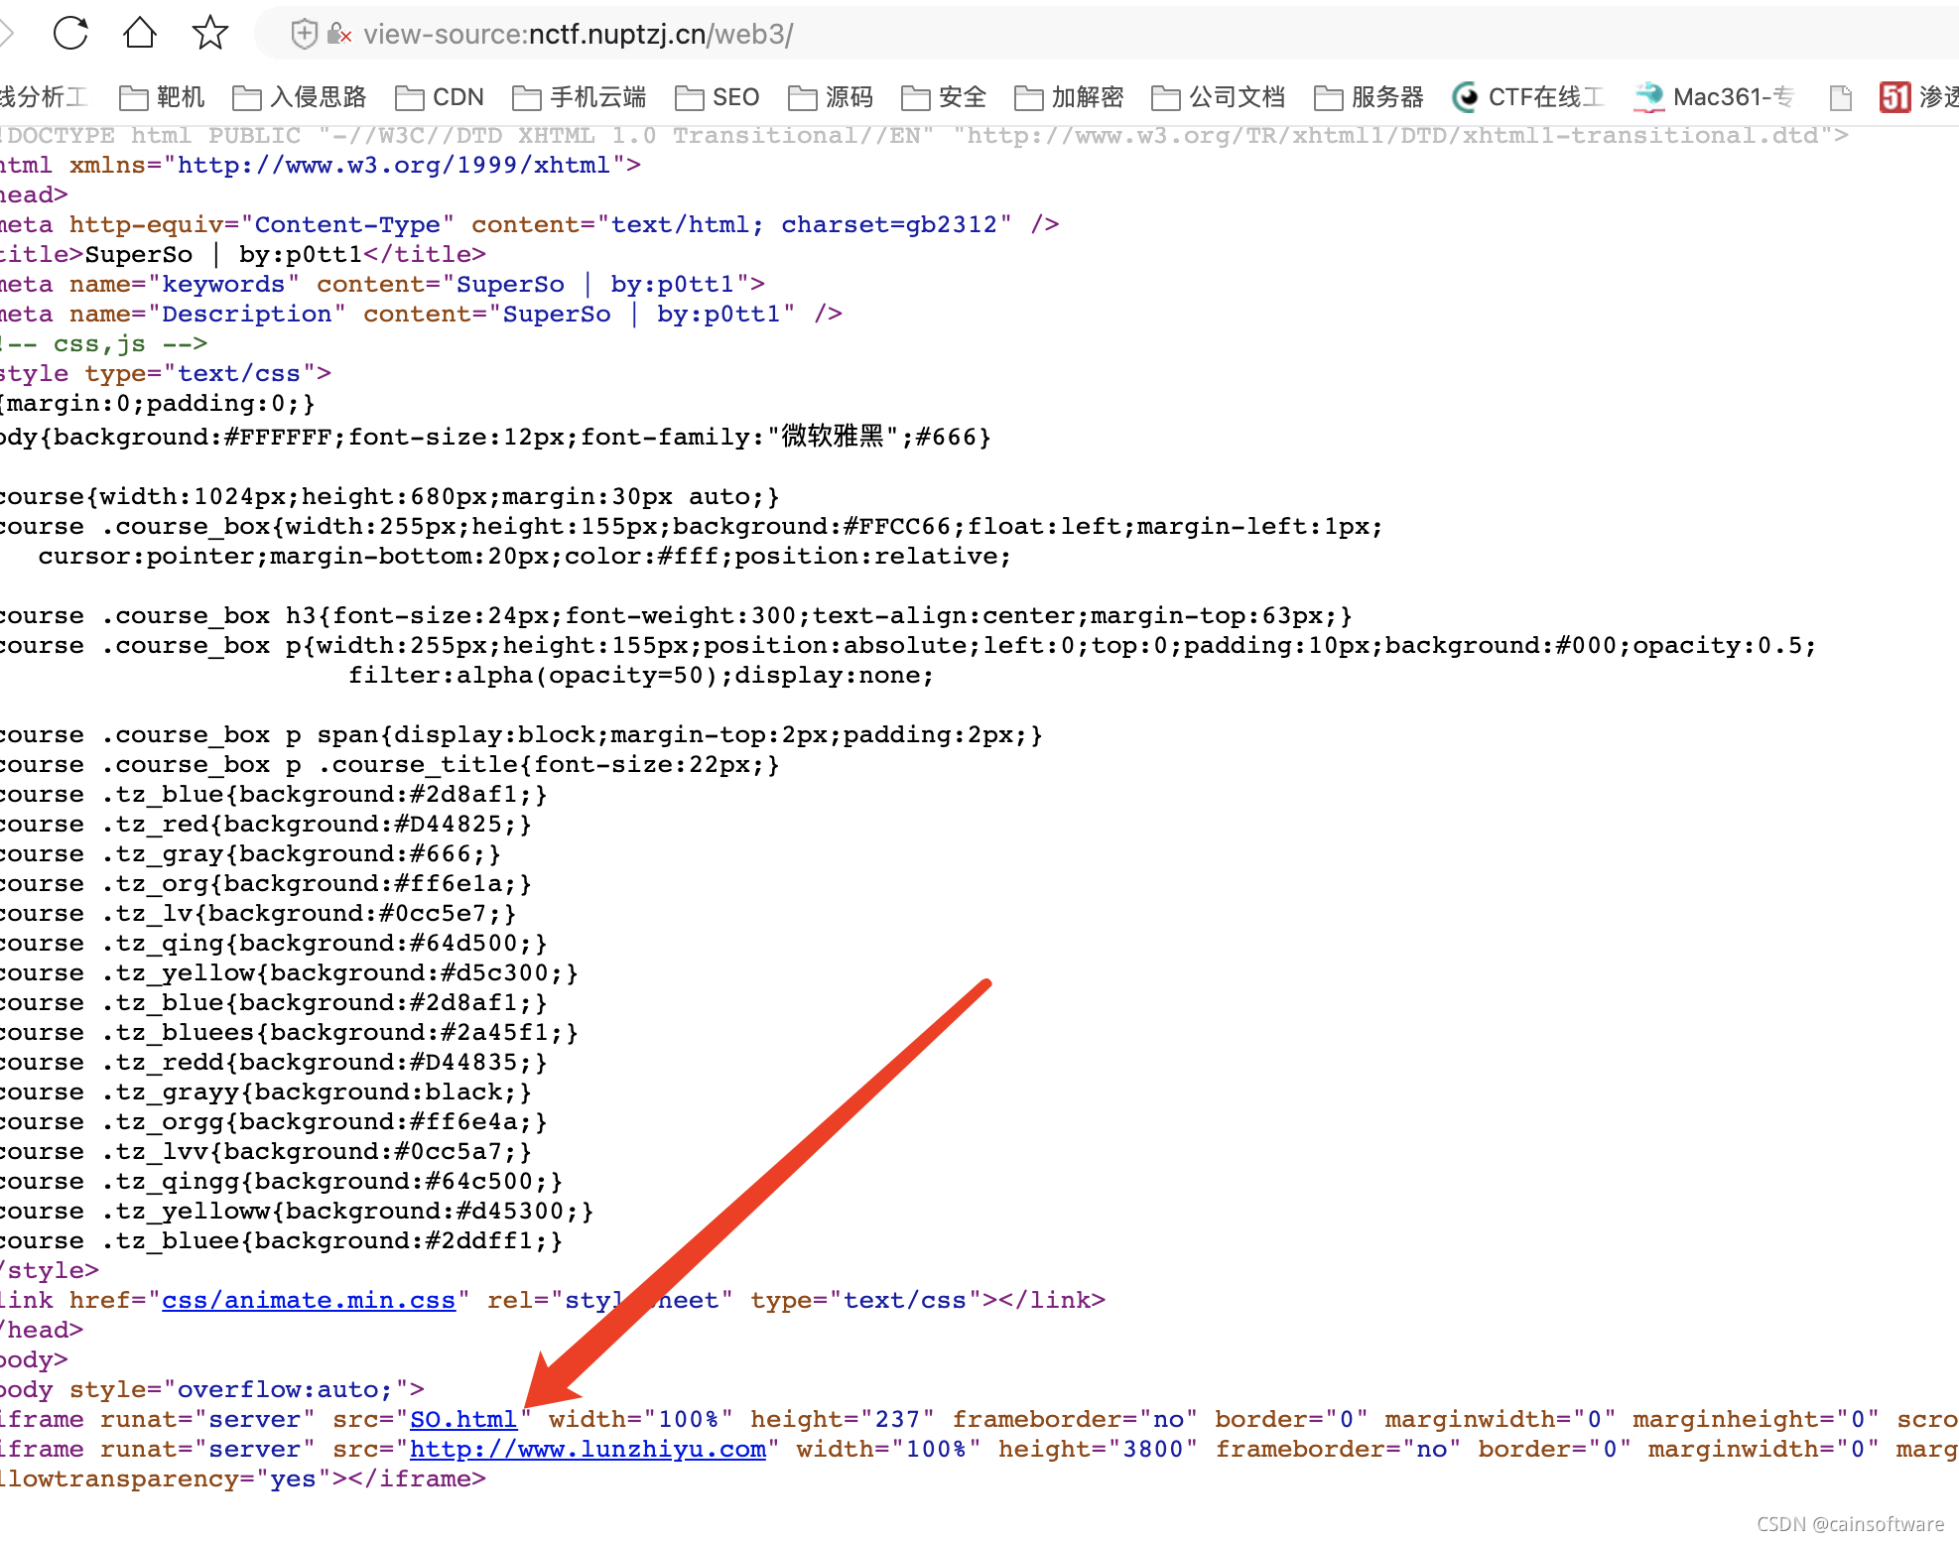Expand the 入侵思路 bookmark folder
This screenshot has width=1959, height=1542.
[x=300, y=97]
